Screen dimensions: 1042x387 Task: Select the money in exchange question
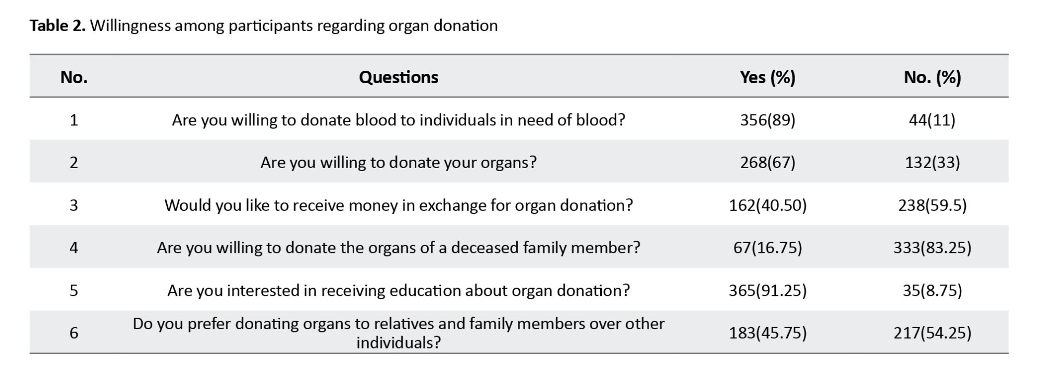tap(399, 205)
